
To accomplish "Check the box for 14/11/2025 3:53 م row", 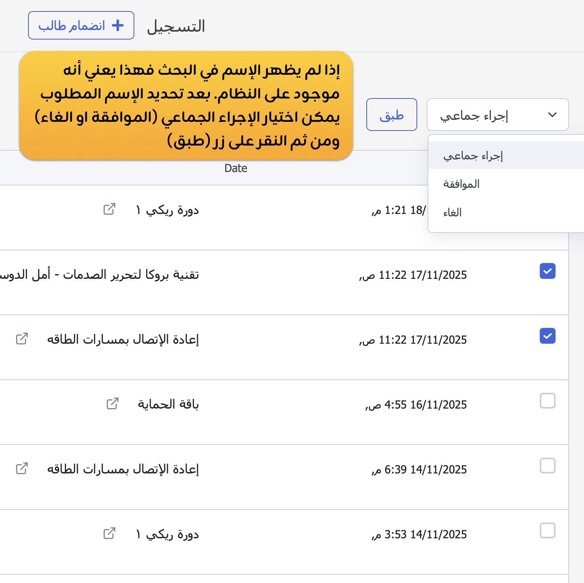I will coord(547,530).
